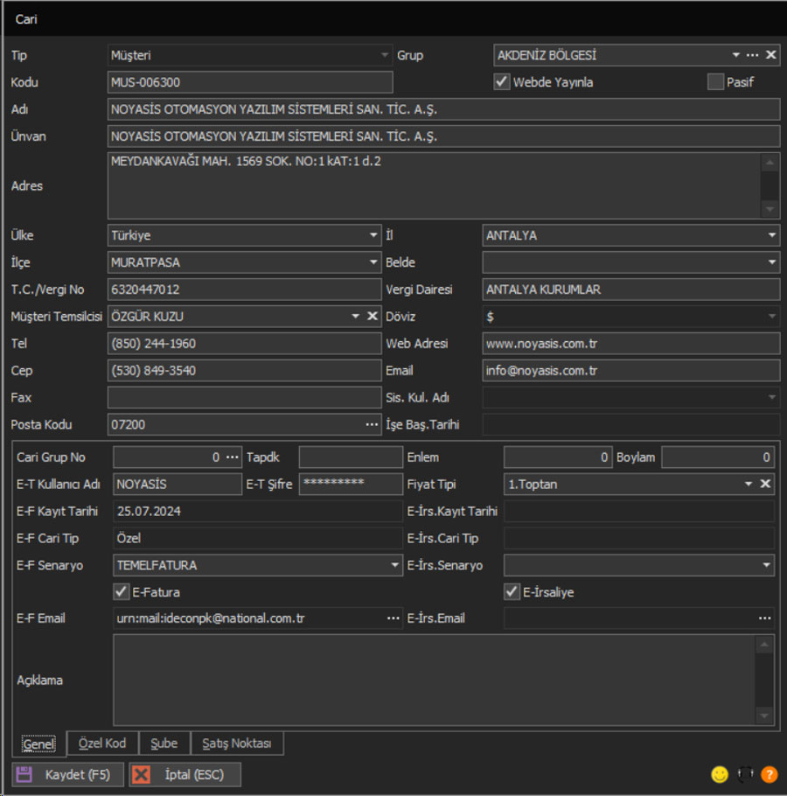Click the E-F Kayıt Tarihi date field
This screenshot has width=787, height=796.
(258, 511)
